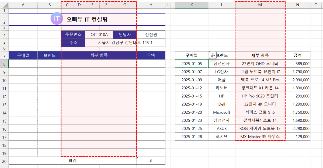323x168 pixels.
Task: Click row 20 header
Action: 4,161
